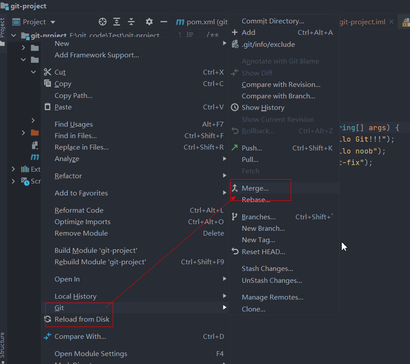Close the git-project.iml tab
The height and width of the screenshot is (364, 410).
click(392, 22)
